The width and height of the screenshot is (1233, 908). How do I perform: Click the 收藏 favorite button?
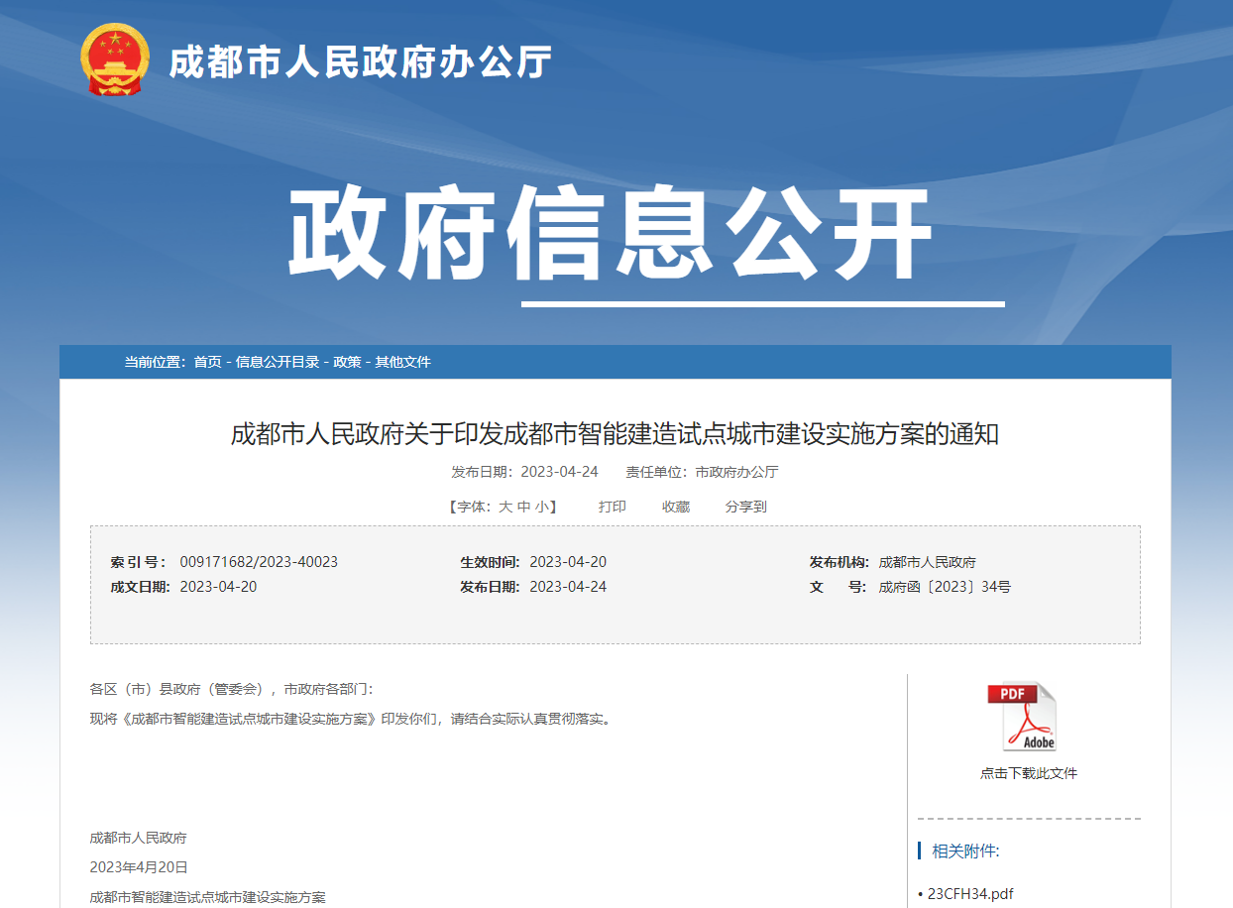(x=675, y=506)
